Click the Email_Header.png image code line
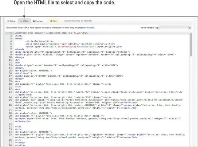 [x=98, y=101]
